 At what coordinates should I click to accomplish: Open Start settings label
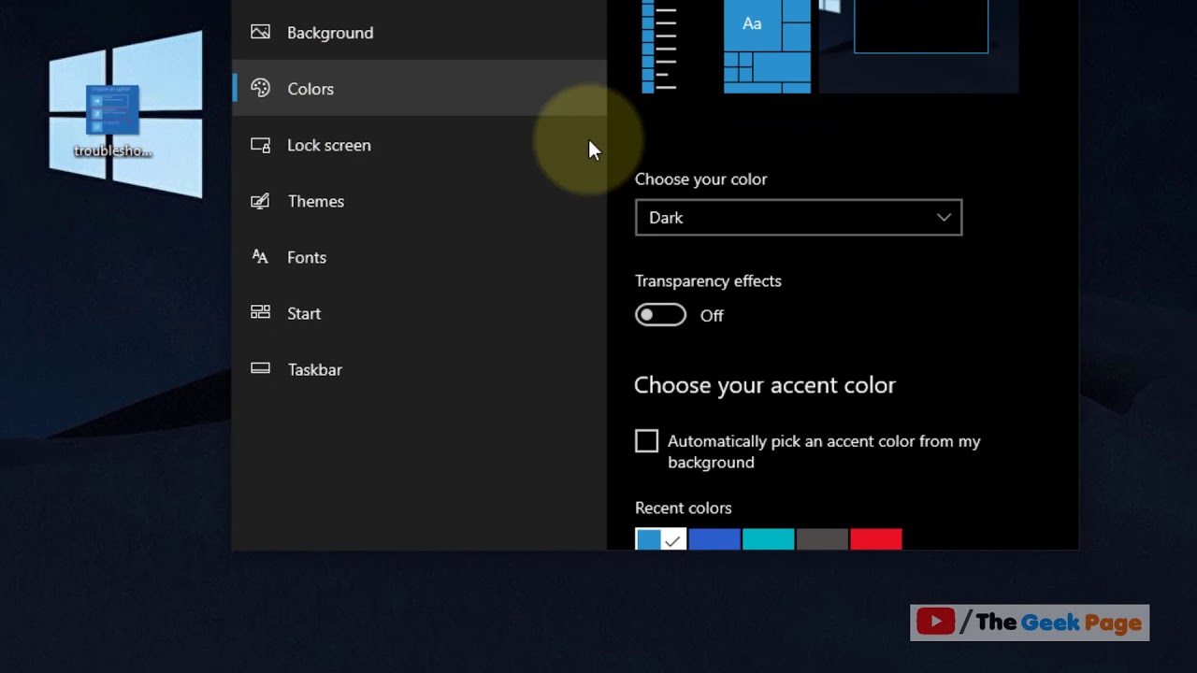click(304, 313)
